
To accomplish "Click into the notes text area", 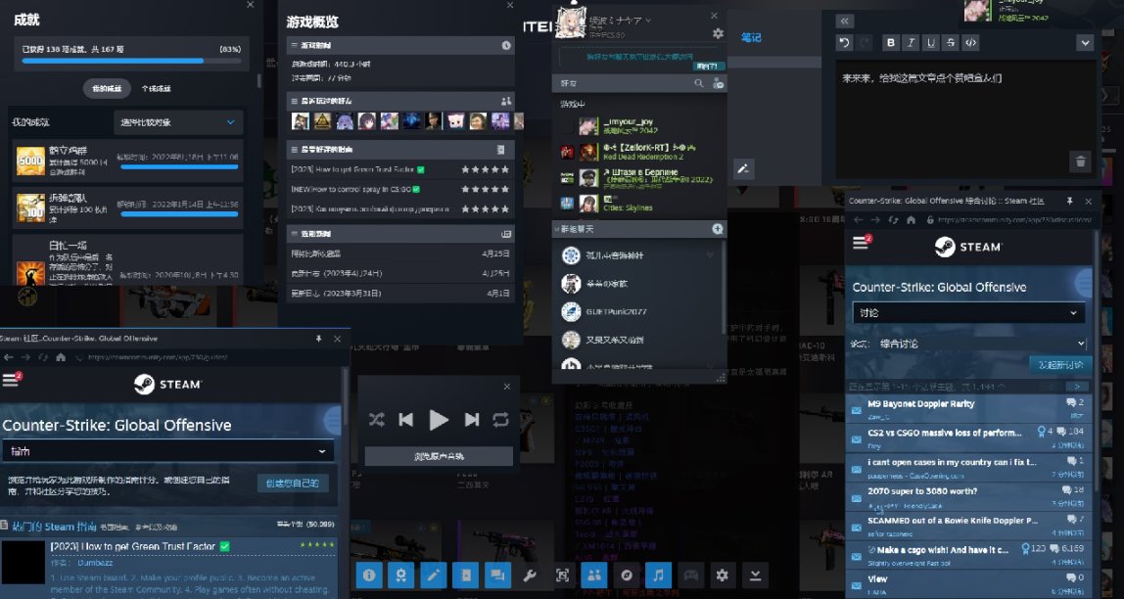I will coord(965,118).
